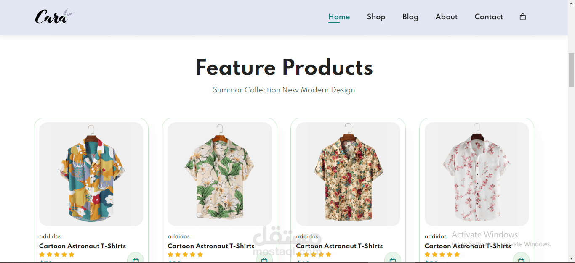The width and height of the screenshot is (575, 263).
Task: Open the colorful abstract shirt image
Action: [91, 174]
